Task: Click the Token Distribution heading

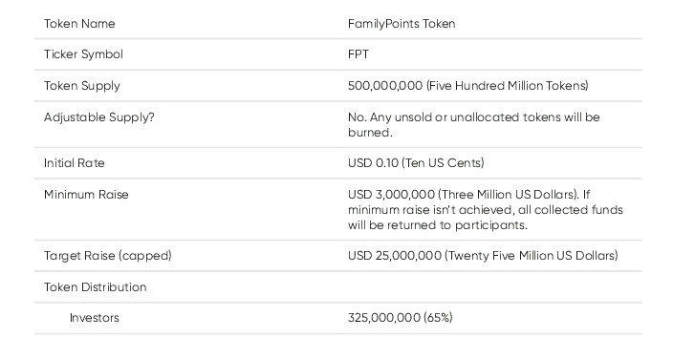Action: point(96,287)
